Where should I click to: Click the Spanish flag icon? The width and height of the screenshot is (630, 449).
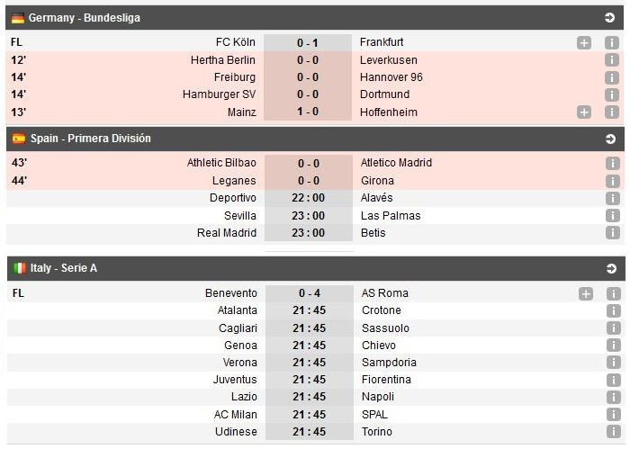pyautogui.click(x=18, y=139)
